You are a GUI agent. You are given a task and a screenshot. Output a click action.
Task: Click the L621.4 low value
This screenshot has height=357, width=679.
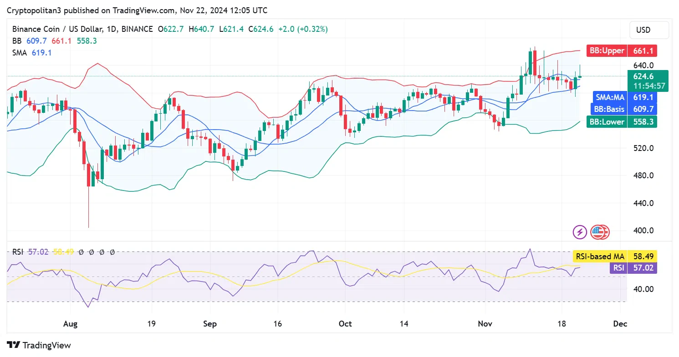coord(231,29)
